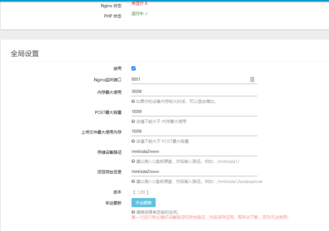Click help icon under 存储设备路径 field
329x231 pixels.
[133, 161]
